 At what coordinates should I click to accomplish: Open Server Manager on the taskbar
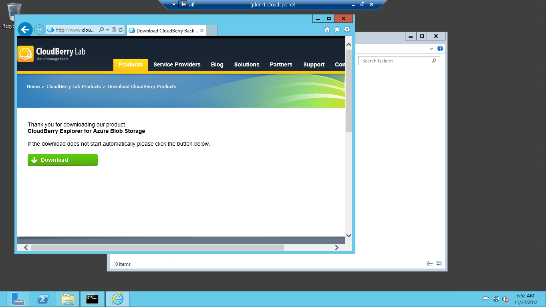point(18,299)
